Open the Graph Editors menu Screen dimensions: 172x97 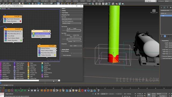45,1
